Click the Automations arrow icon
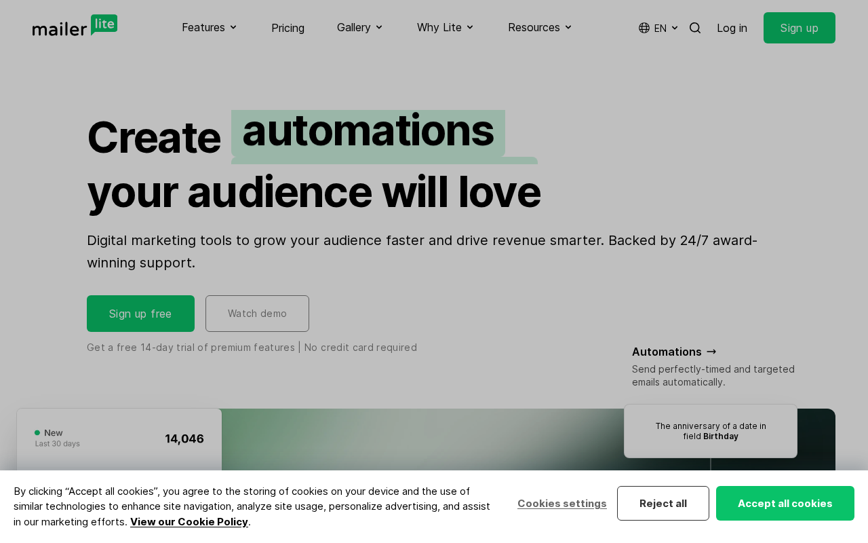 711,352
